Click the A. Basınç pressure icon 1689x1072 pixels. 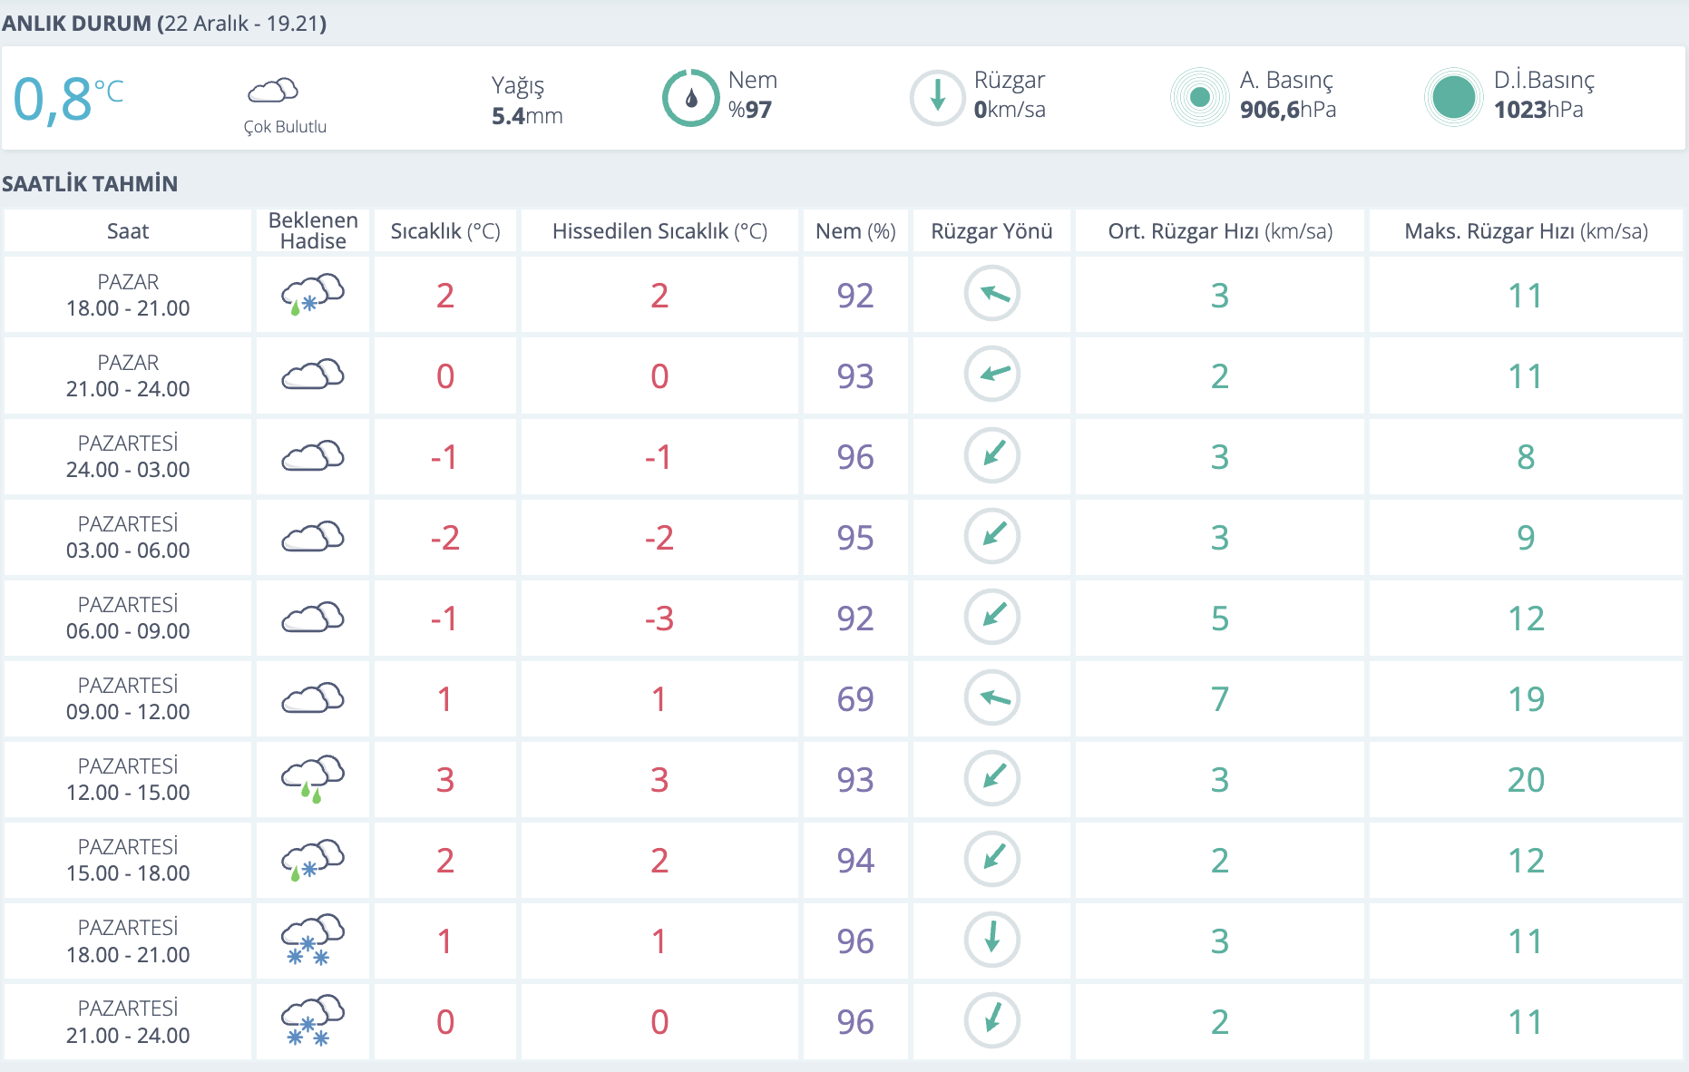[x=1199, y=97]
